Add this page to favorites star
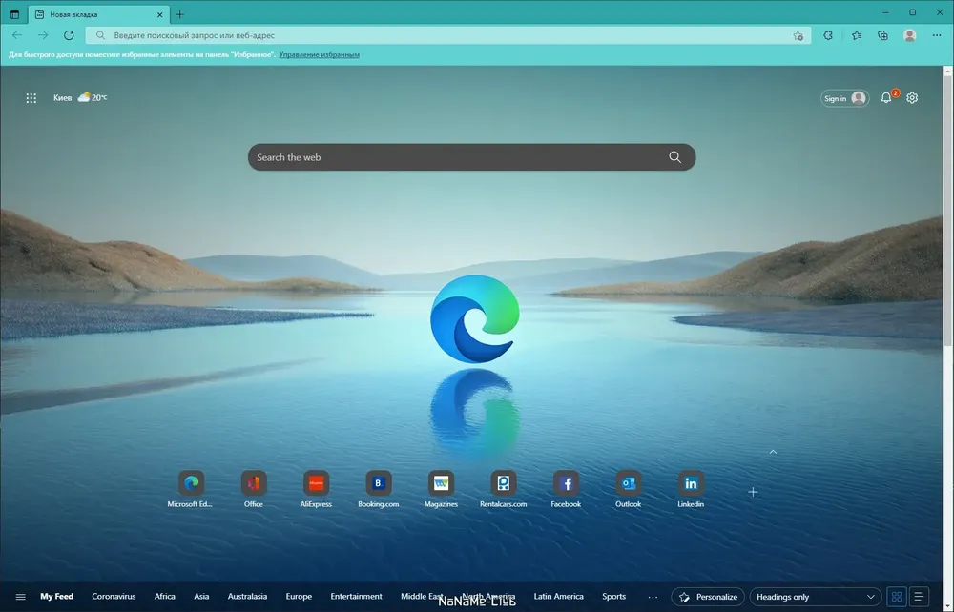The width and height of the screenshot is (954, 612). 798,36
